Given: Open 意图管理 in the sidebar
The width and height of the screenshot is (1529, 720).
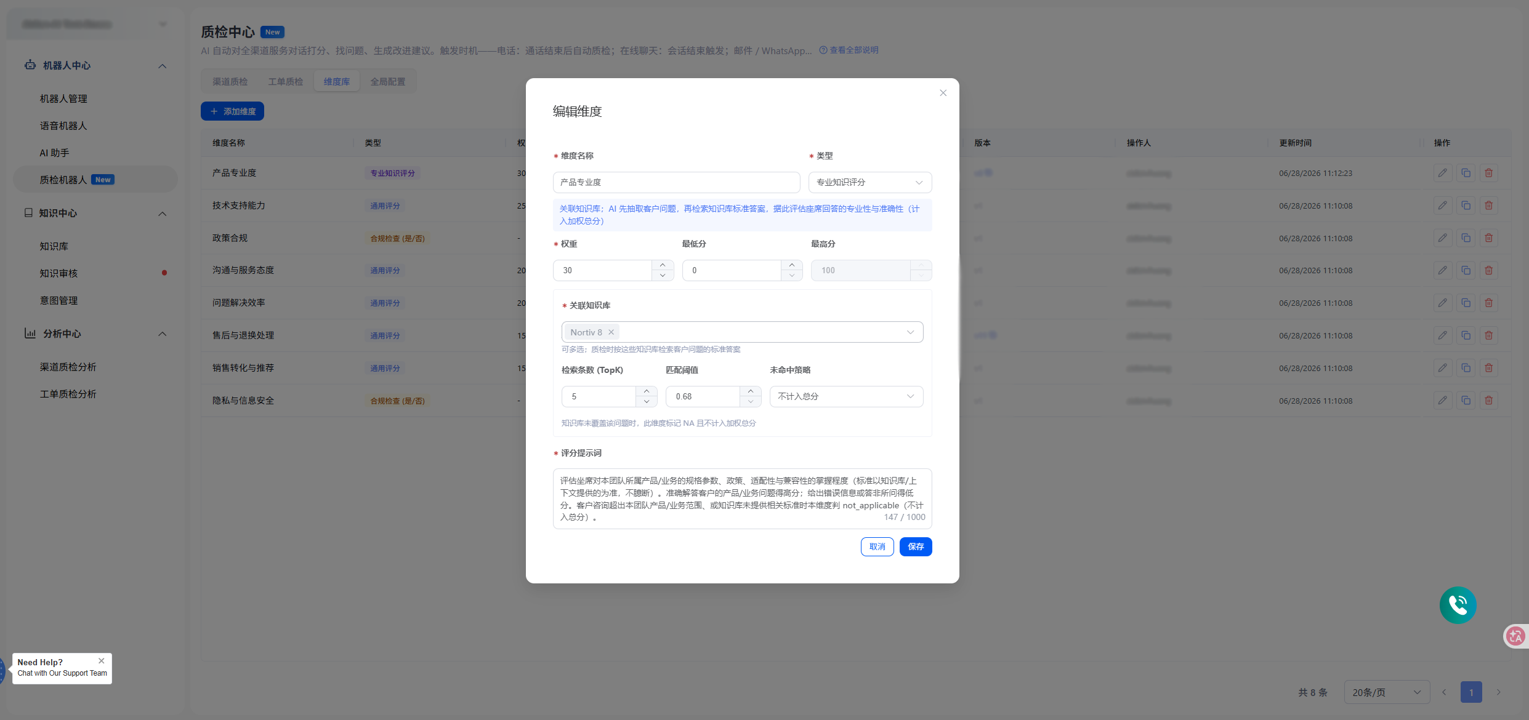Looking at the screenshot, I should [58, 300].
